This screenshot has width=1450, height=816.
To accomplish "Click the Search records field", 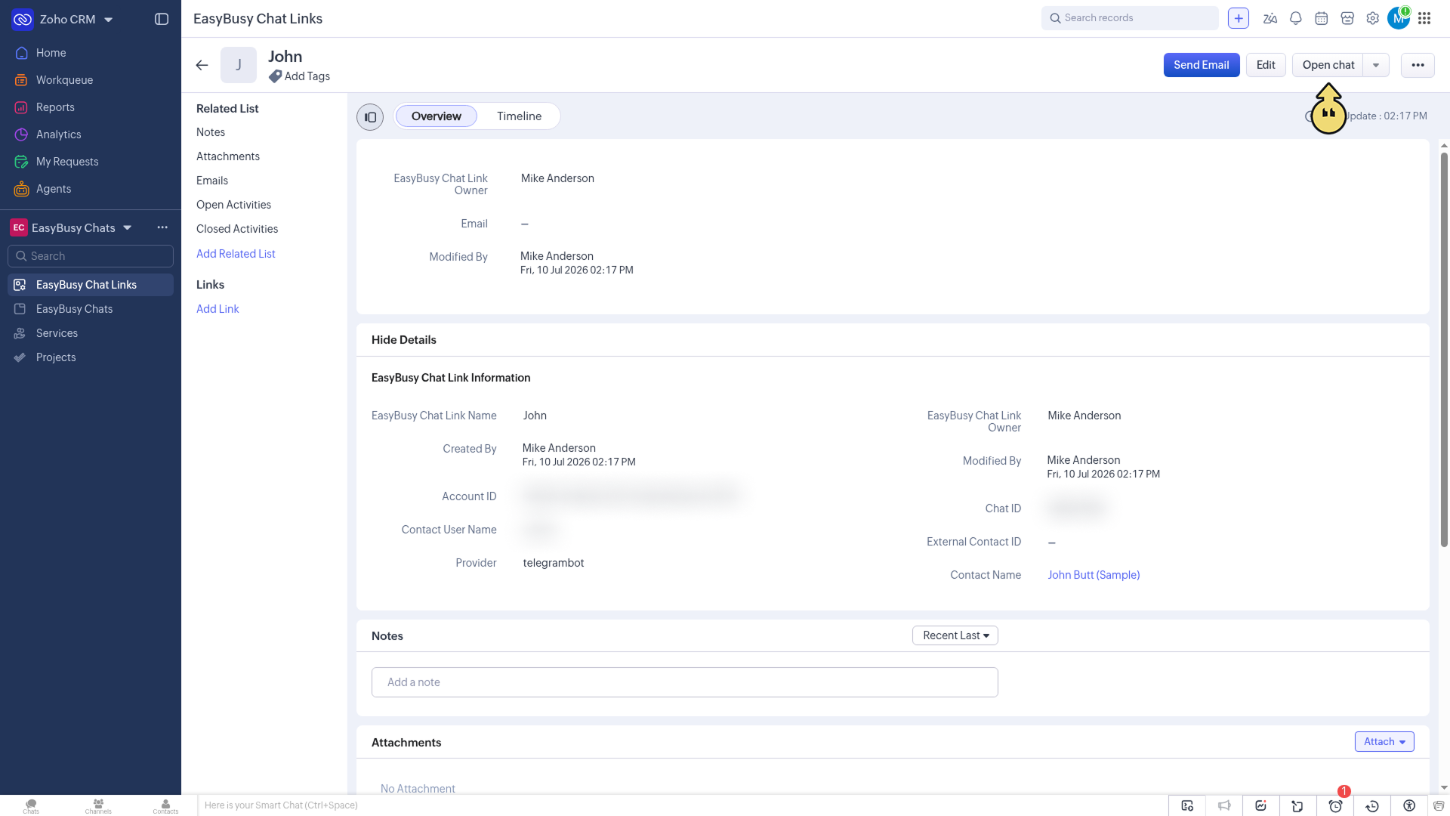I will point(1130,18).
